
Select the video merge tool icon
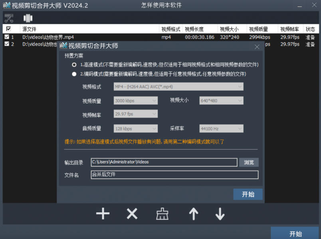pos(28,18)
